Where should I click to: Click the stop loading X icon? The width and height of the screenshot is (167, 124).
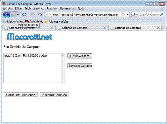point(32,15)
